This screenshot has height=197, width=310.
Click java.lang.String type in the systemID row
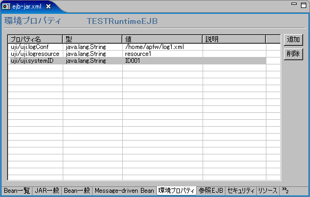pyautogui.click(x=93, y=61)
